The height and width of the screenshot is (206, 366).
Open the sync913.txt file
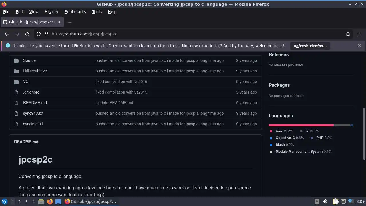tap(33, 113)
